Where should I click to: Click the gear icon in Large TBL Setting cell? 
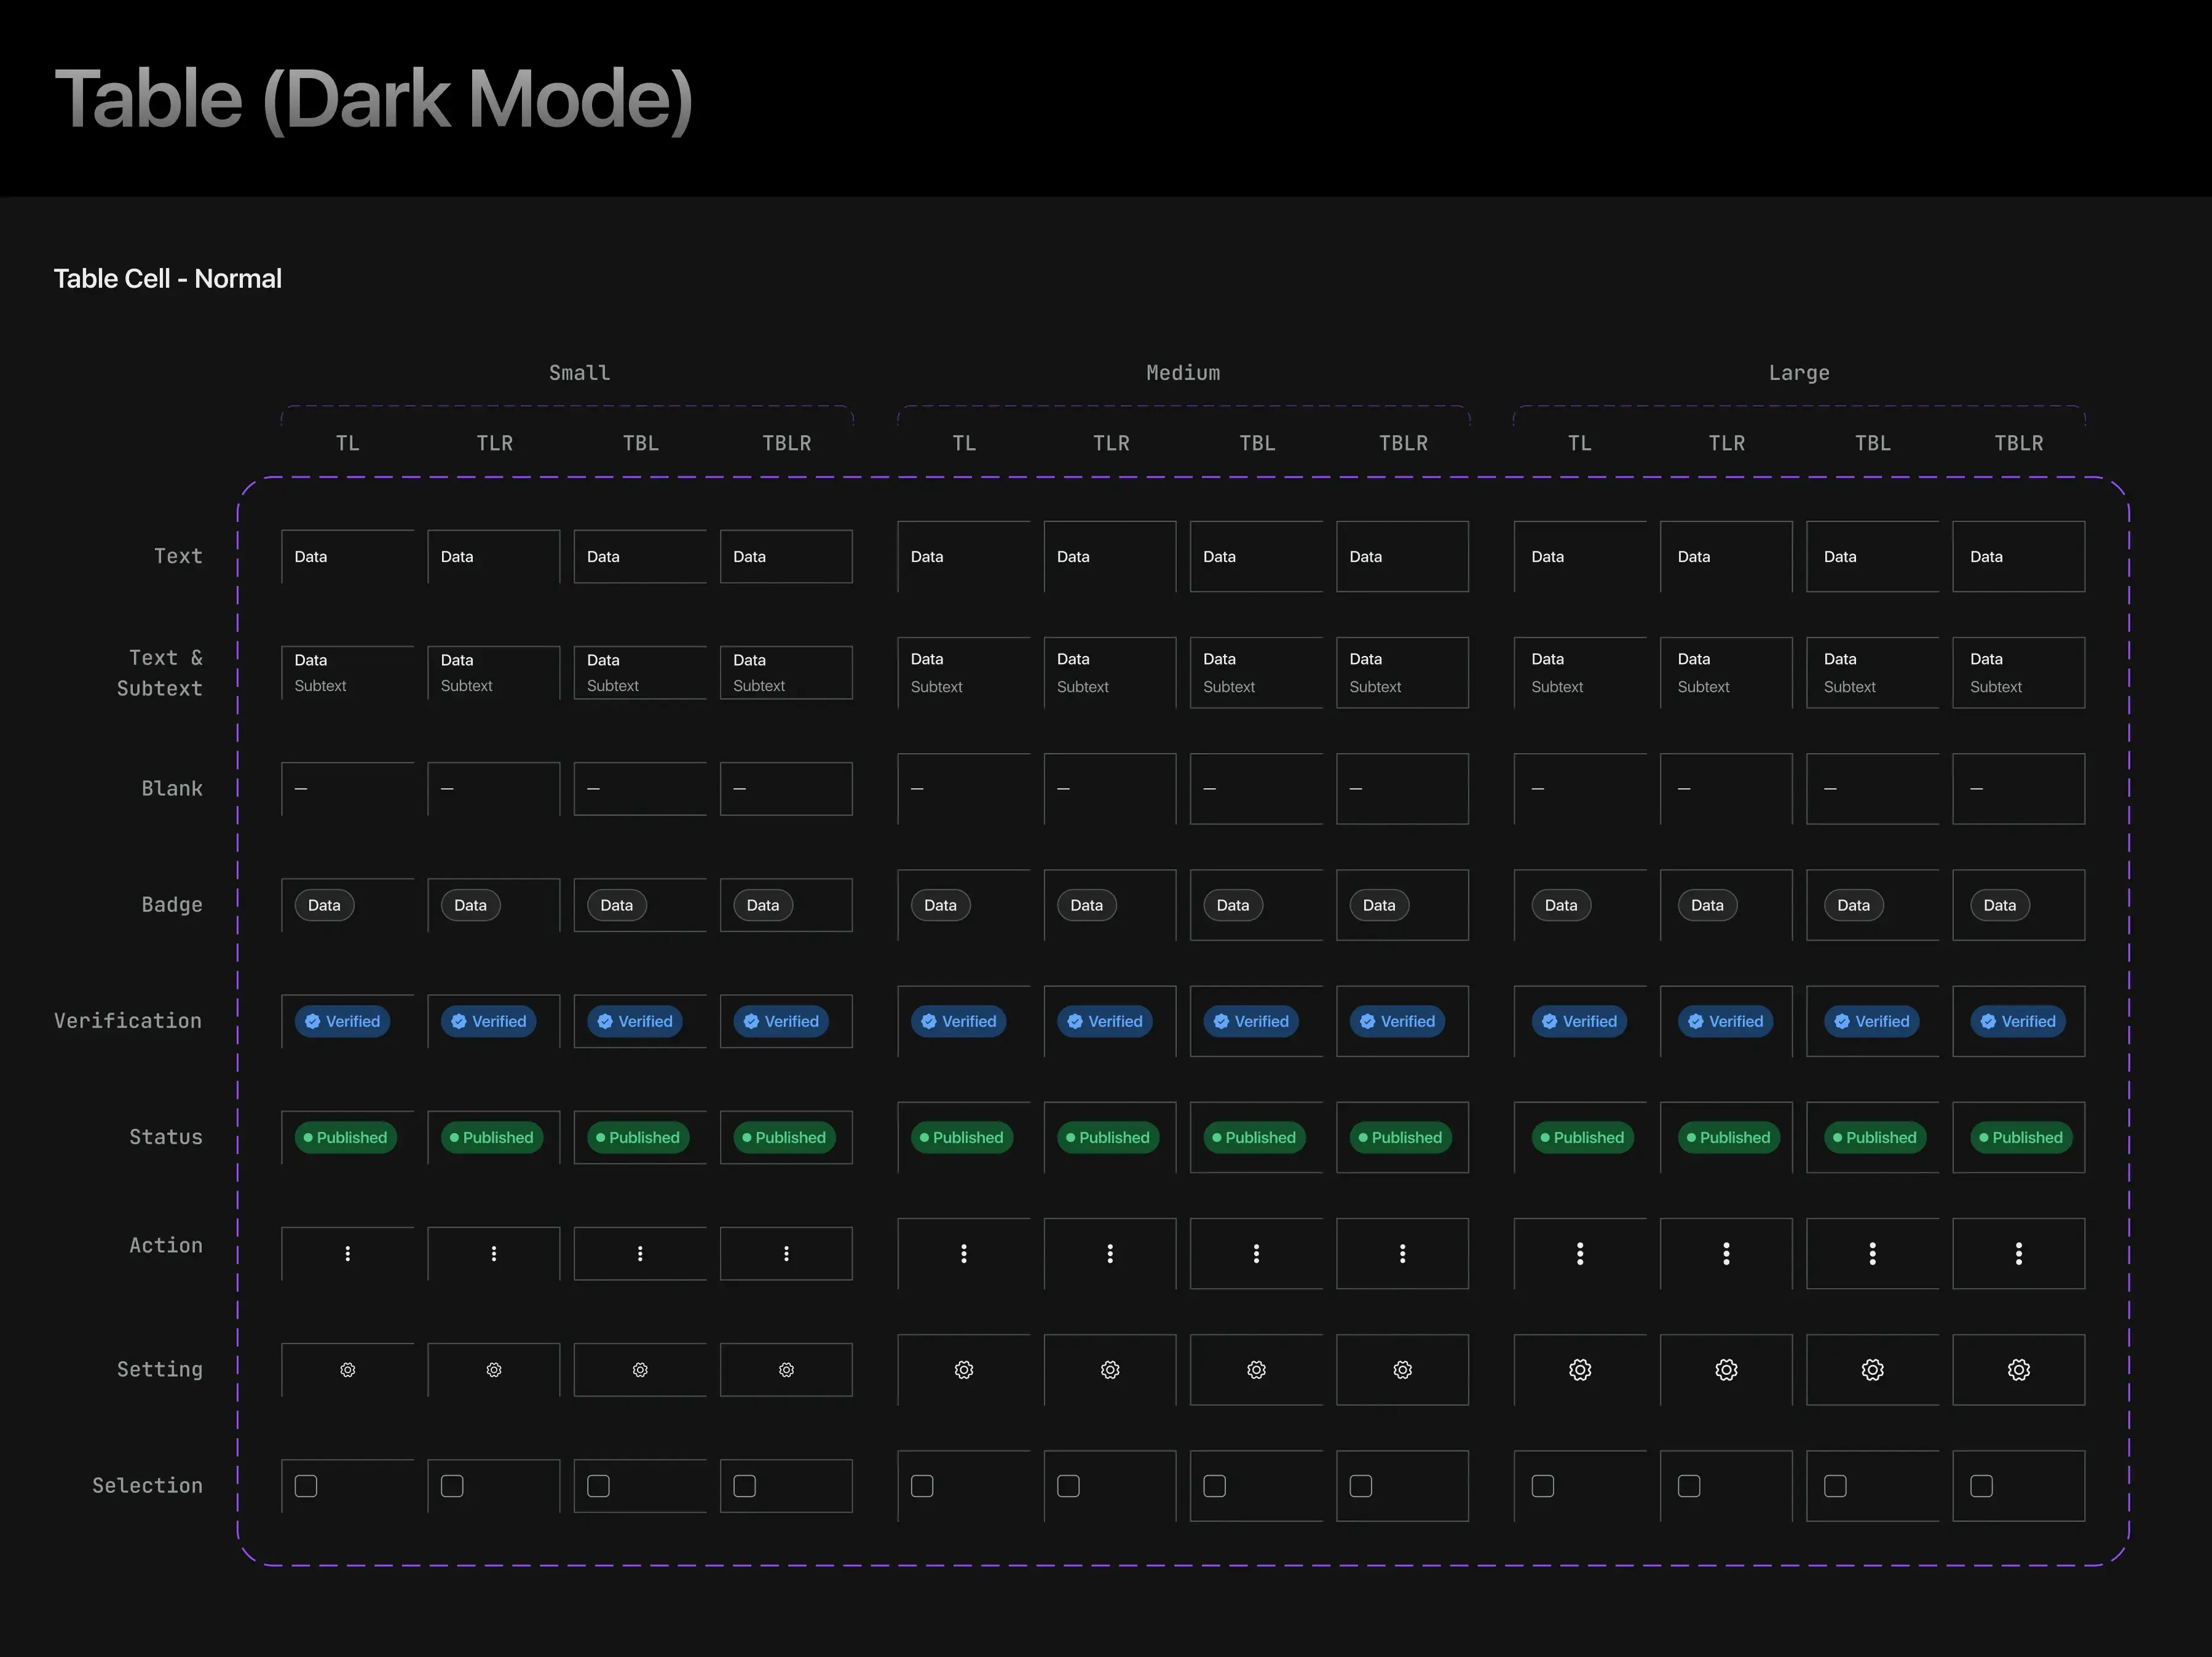(1873, 1370)
